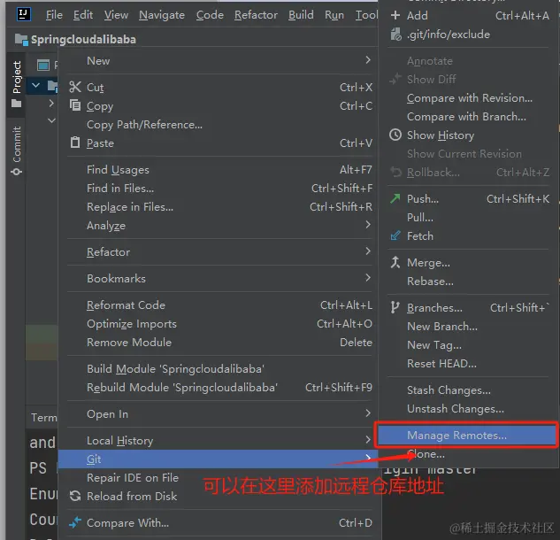Expand the collapsed child tree node
560x540 pixels.
51,104
